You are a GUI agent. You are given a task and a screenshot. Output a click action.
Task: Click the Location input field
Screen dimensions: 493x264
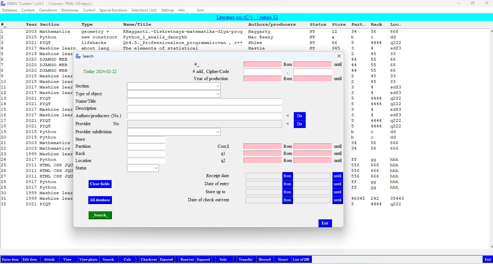click(146, 160)
